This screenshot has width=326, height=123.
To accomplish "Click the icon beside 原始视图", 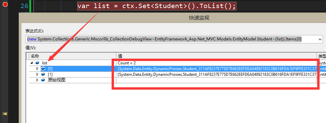I will [43, 80].
